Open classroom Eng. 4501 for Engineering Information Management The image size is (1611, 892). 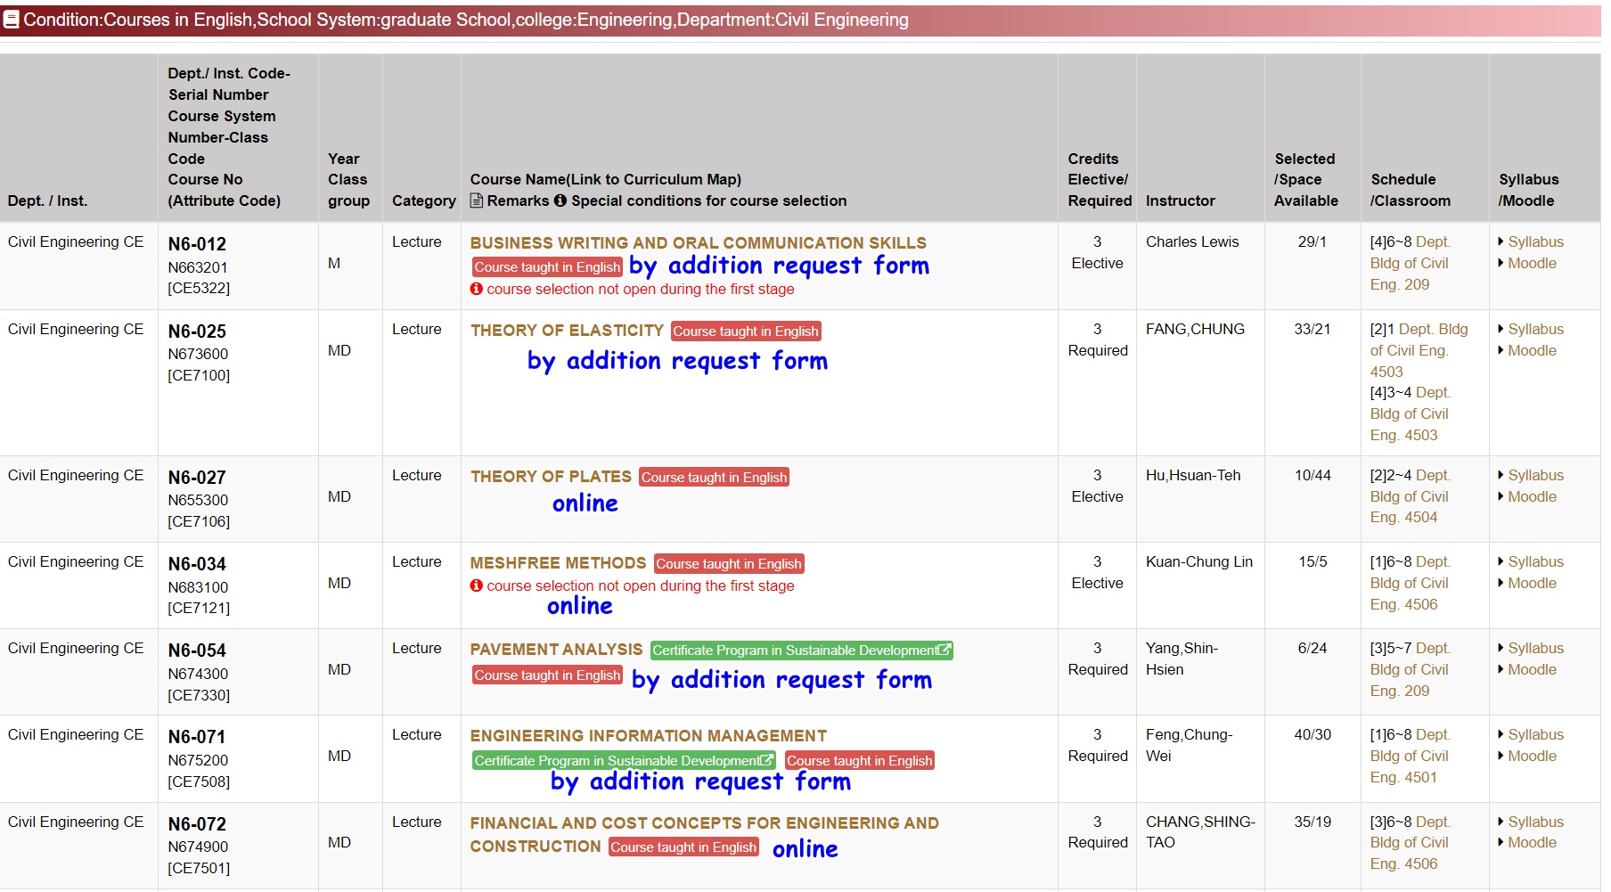[1410, 756]
